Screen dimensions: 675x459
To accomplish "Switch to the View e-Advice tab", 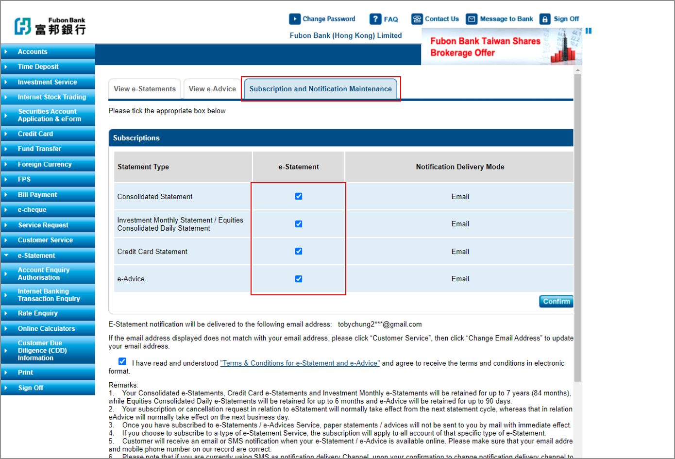I will click(212, 89).
